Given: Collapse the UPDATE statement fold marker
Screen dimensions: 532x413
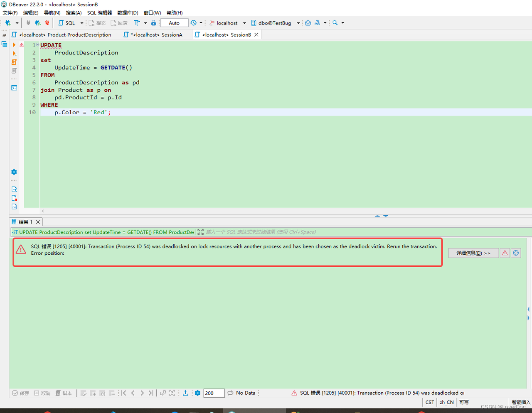Looking at the screenshot, I should tap(37, 45).
